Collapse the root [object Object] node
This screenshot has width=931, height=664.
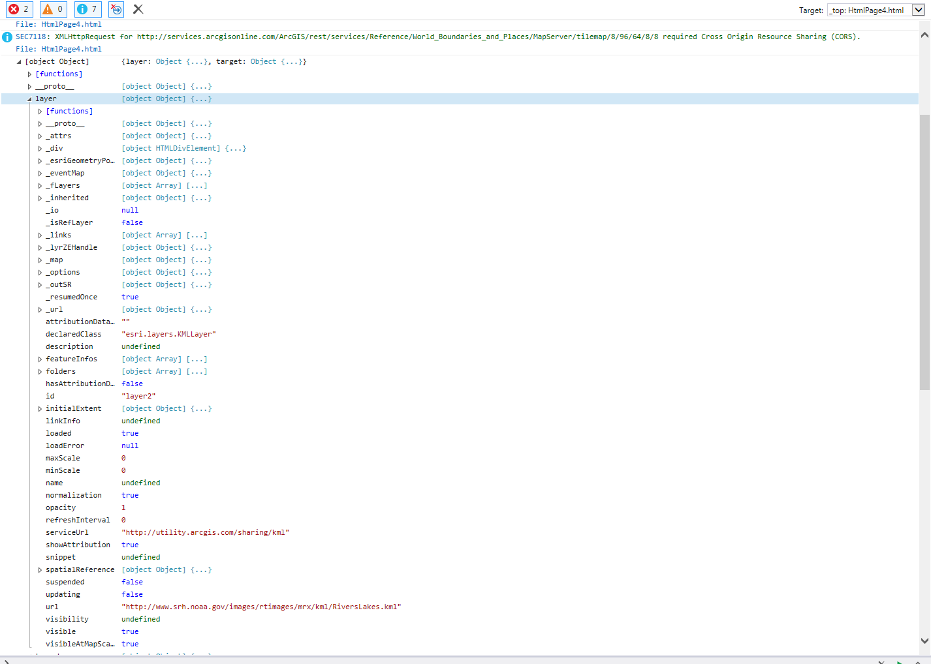[x=19, y=62]
